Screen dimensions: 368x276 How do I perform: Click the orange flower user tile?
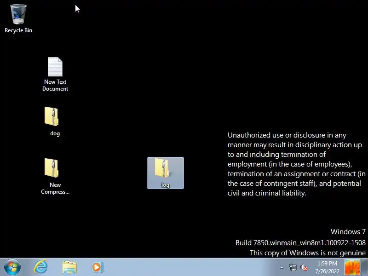pyautogui.click(x=352, y=267)
